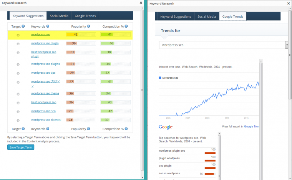Click help icon next to top Popularity header

[x=88, y=26]
